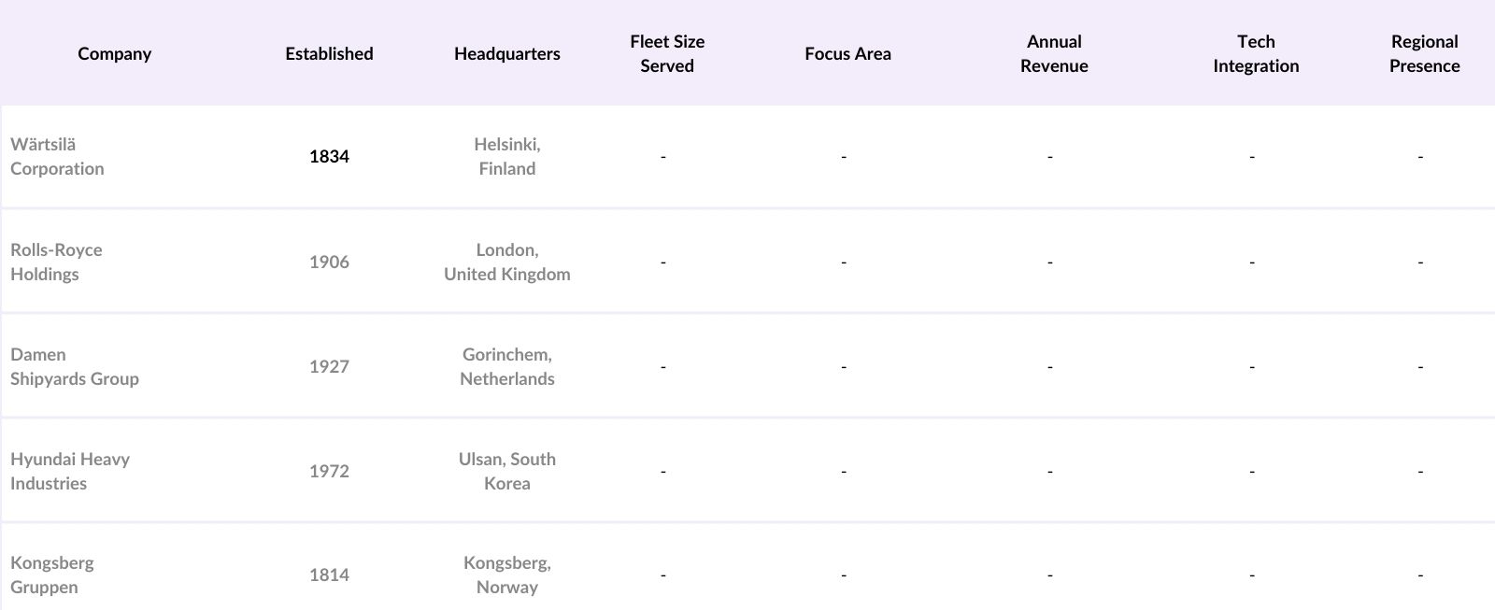
Task: Click the Fleet Size Served header
Action: point(667,53)
